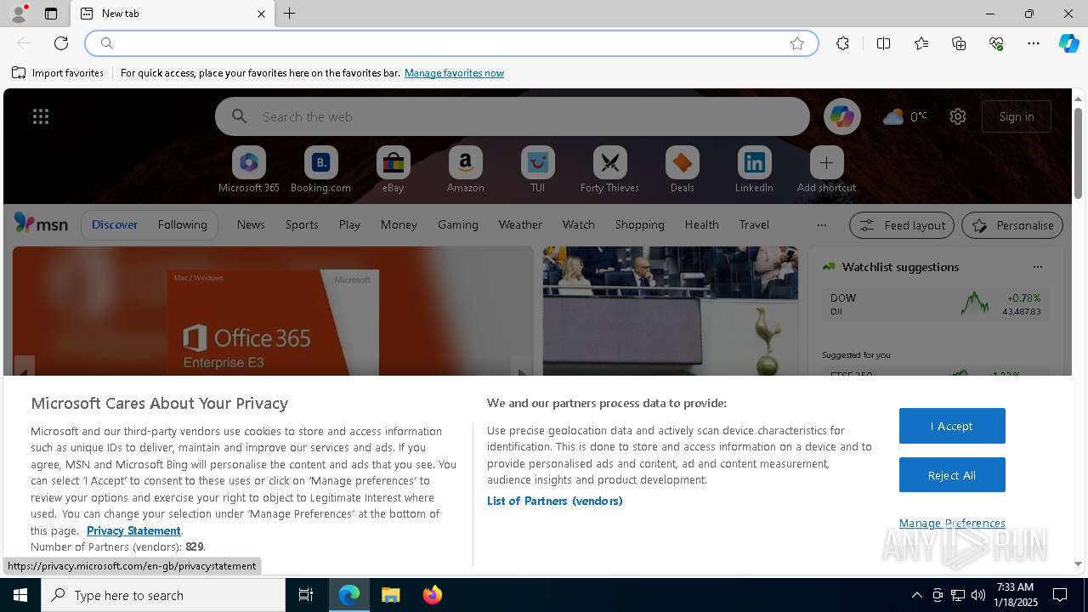
Task: Open the Watch menu item
Action: [579, 224]
